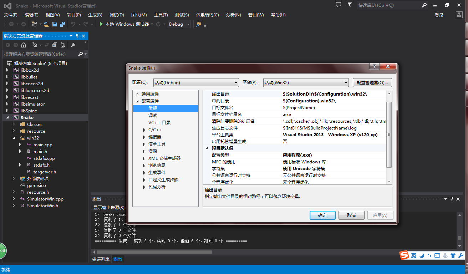Image resolution: width=468 pixels, height=274 pixels.
Task: Click the account avatar icon
Action: (x=459, y=15)
